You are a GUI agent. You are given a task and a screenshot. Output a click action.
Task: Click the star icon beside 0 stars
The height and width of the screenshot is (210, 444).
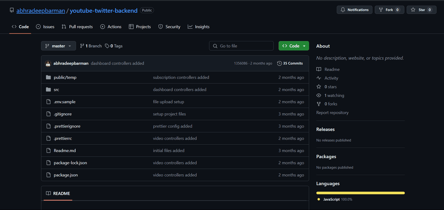click(x=319, y=87)
